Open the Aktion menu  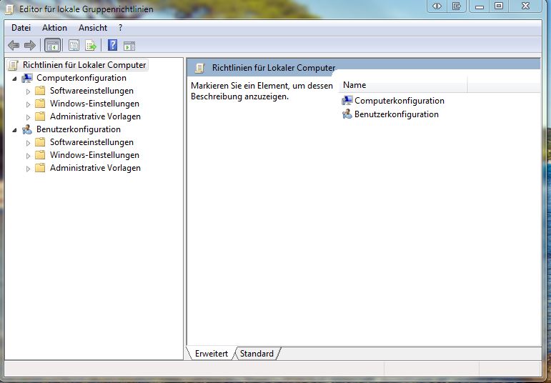(54, 28)
